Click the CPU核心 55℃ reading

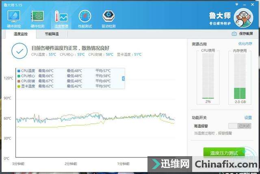[72, 54]
